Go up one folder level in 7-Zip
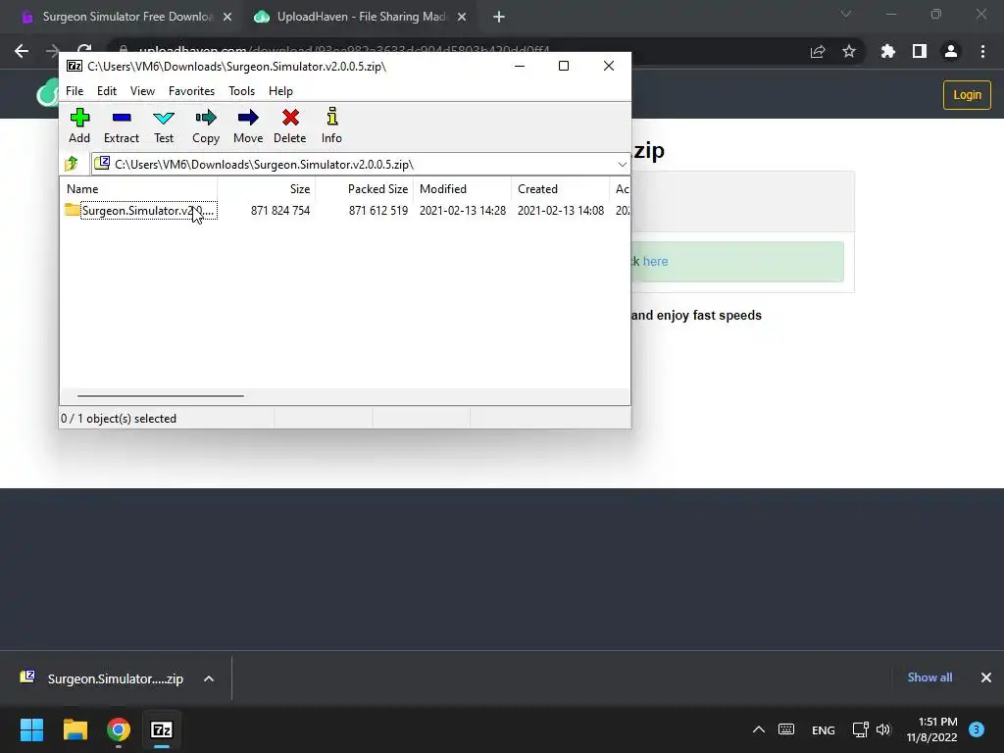The height and width of the screenshot is (753, 1004). (x=72, y=164)
